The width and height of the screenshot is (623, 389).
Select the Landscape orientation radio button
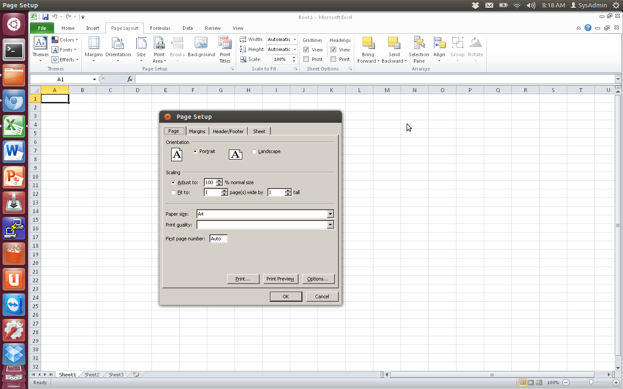pyautogui.click(x=254, y=151)
